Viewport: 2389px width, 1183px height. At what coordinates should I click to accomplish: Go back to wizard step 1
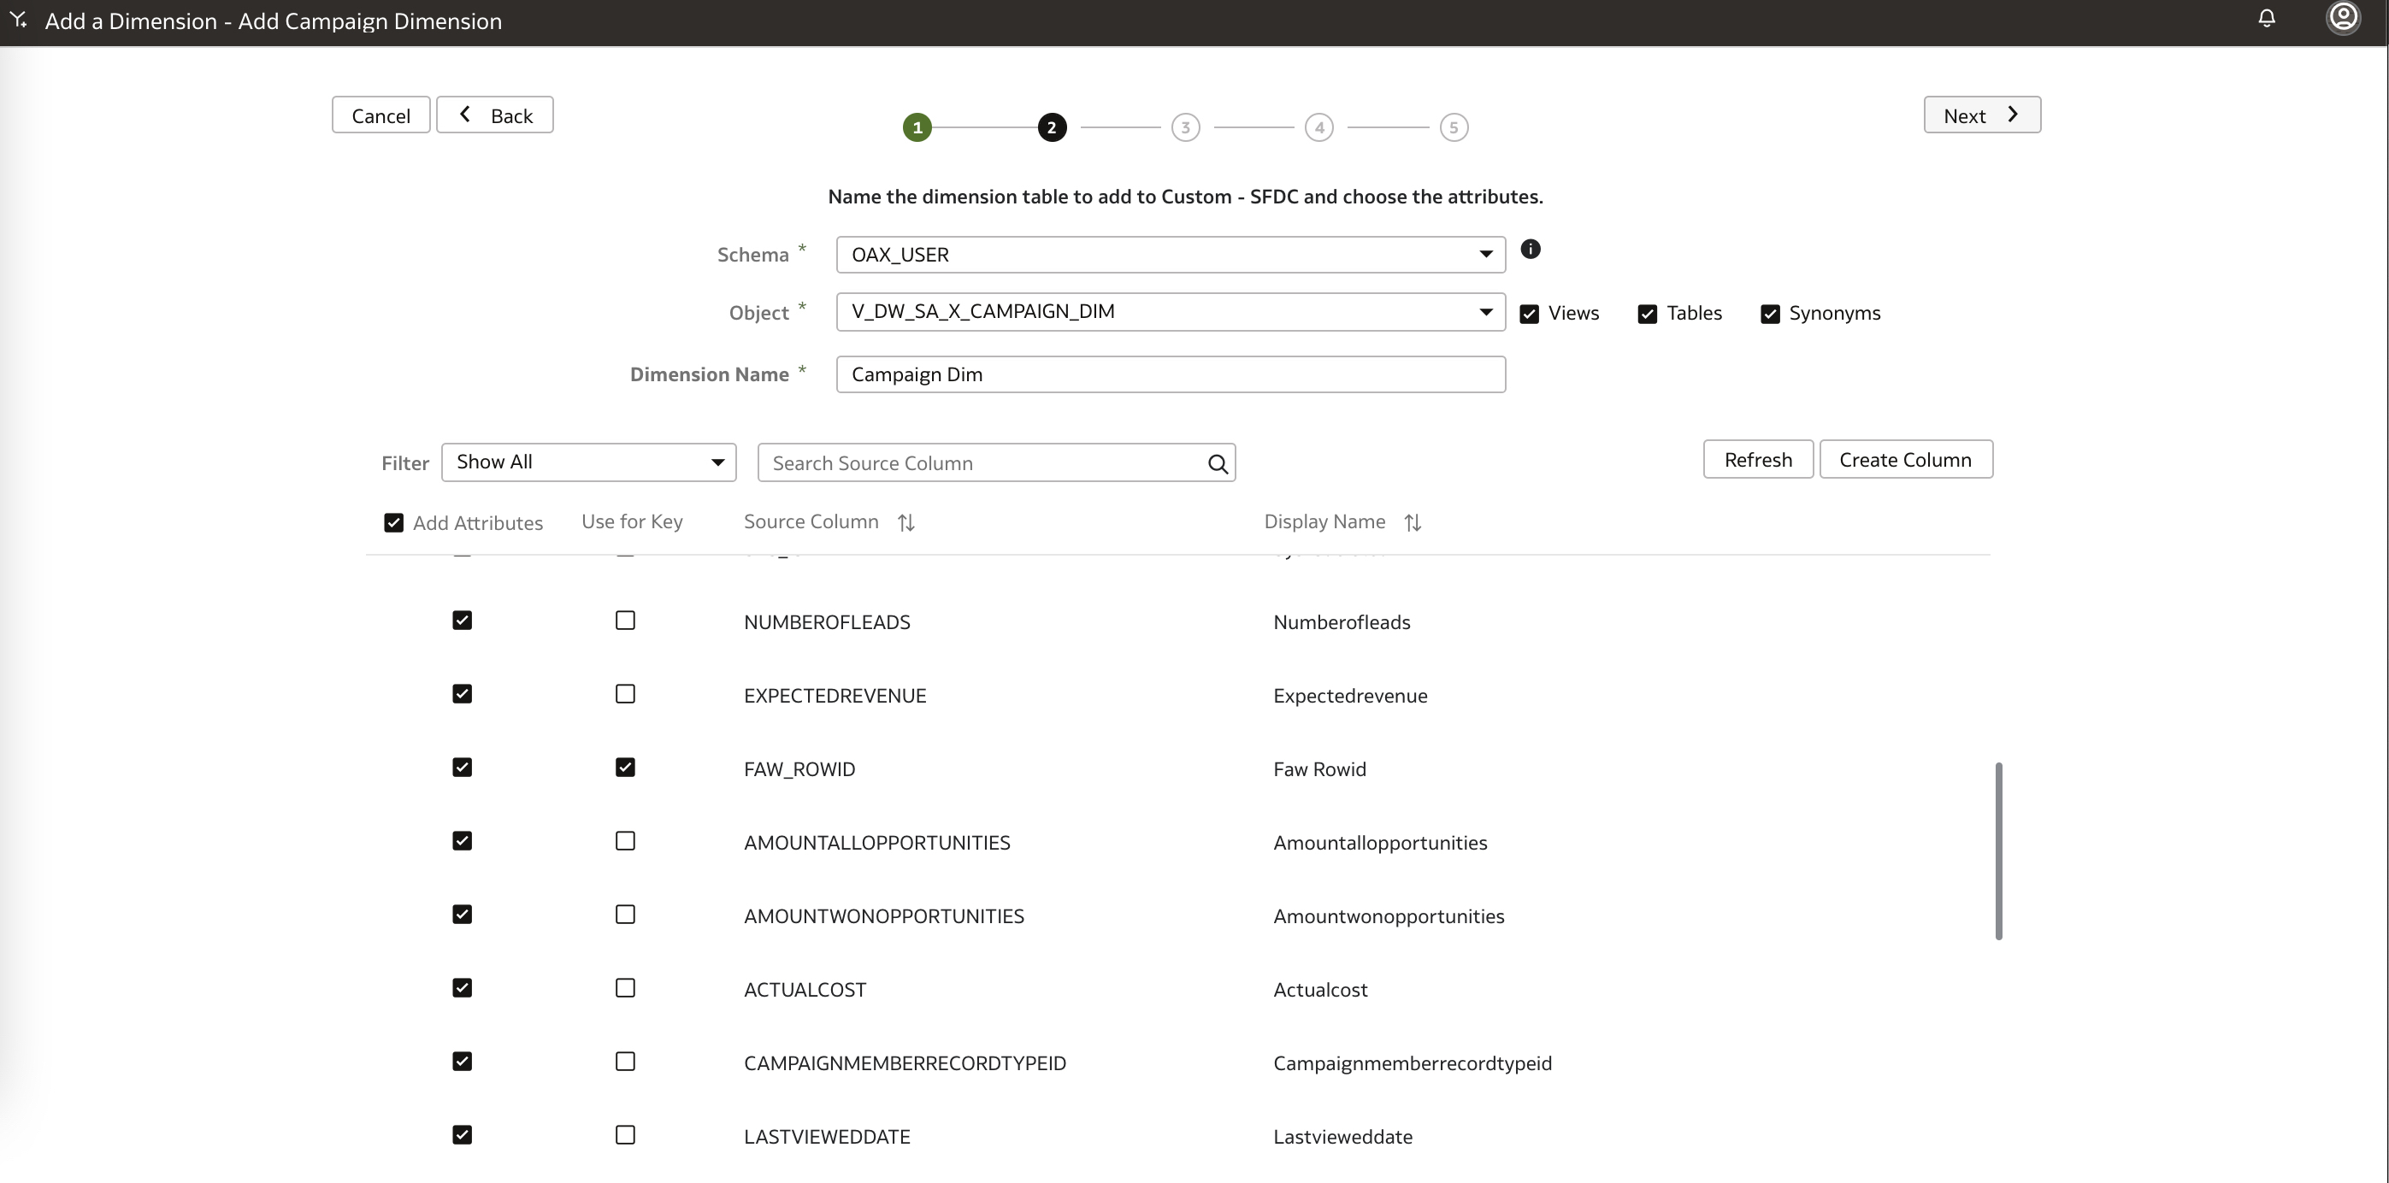pos(917,127)
